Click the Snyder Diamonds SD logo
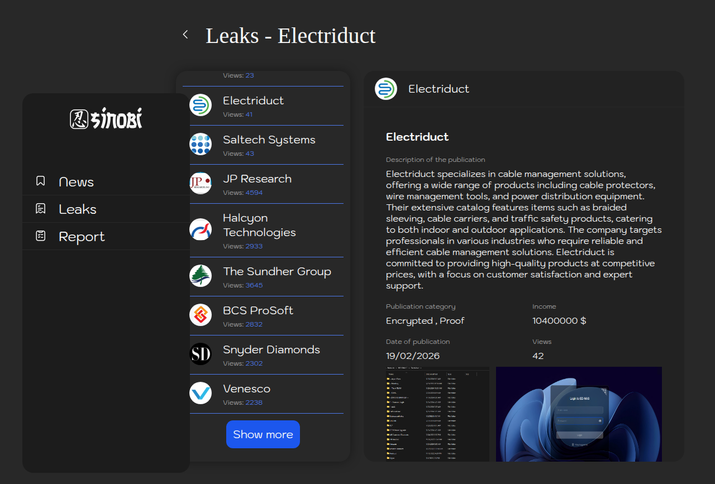 201,354
